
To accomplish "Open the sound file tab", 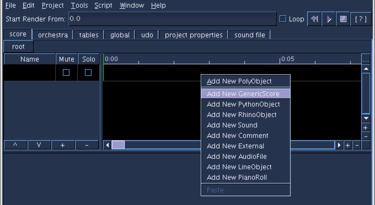I will 250,35.
